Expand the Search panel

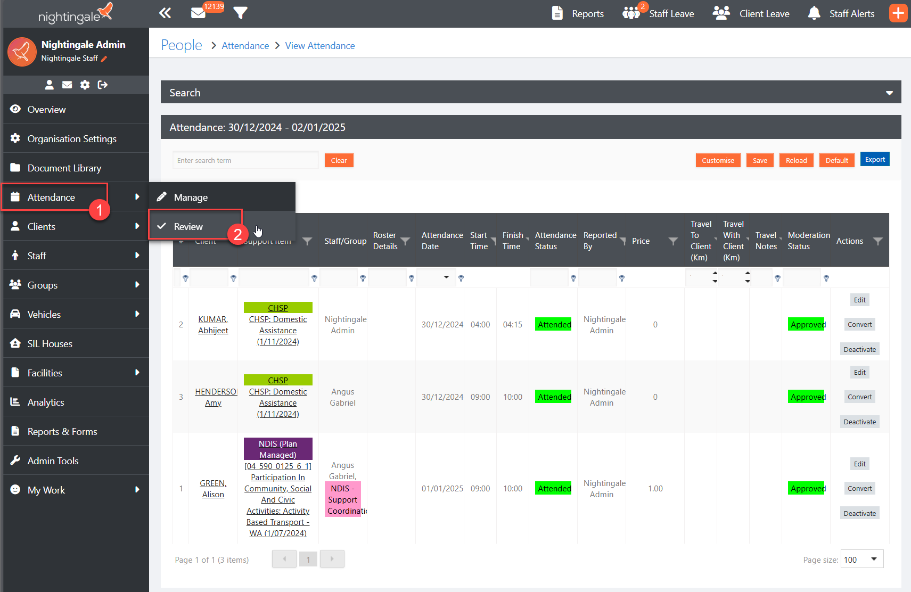(889, 93)
